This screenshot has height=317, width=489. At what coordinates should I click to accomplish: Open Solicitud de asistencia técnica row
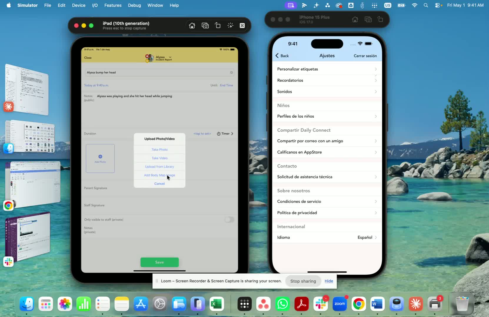click(327, 177)
